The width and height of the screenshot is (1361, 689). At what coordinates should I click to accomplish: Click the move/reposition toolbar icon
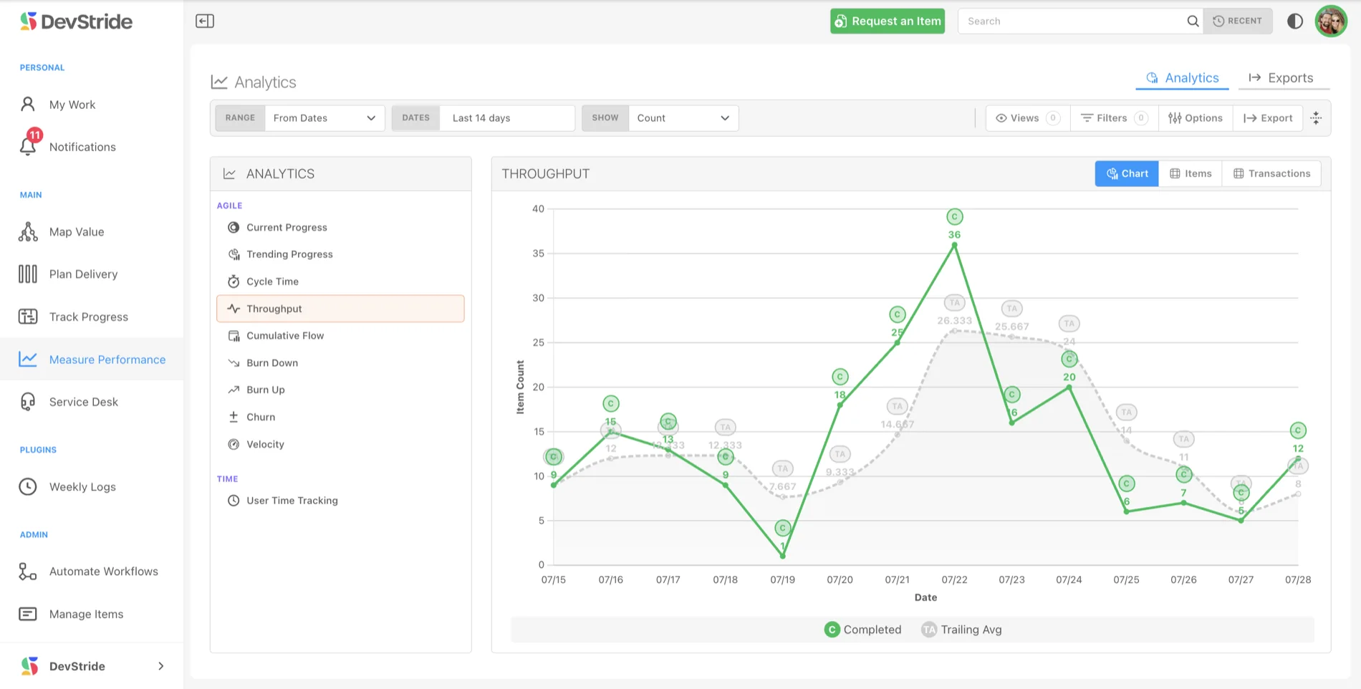click(1316, 118)
